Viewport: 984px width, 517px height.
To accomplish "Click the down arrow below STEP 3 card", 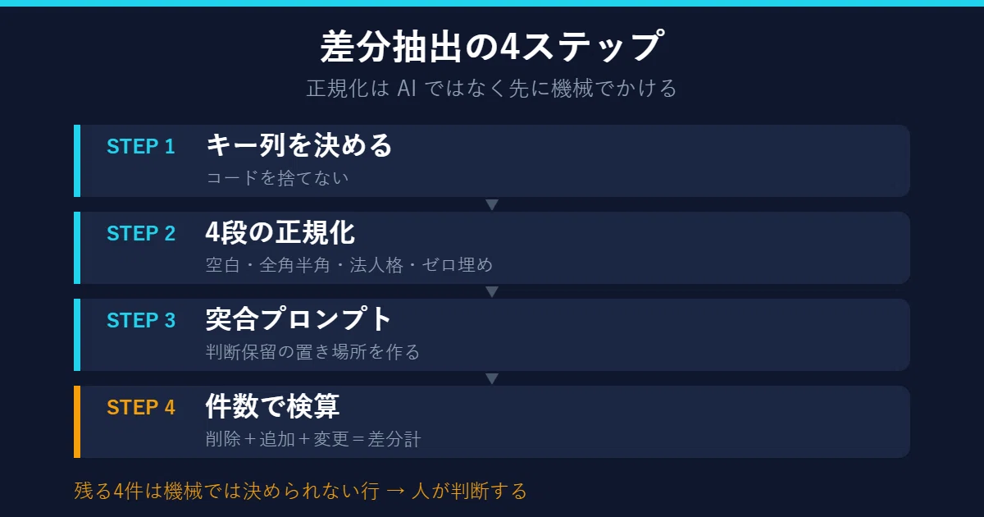I will click(x=492, y=378).
